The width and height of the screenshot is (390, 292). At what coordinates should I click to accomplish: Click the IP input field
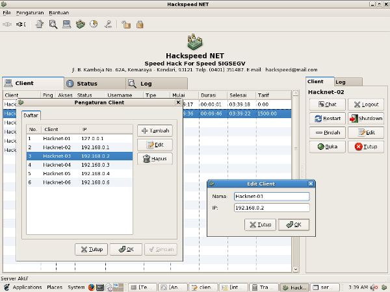(272, 208)
